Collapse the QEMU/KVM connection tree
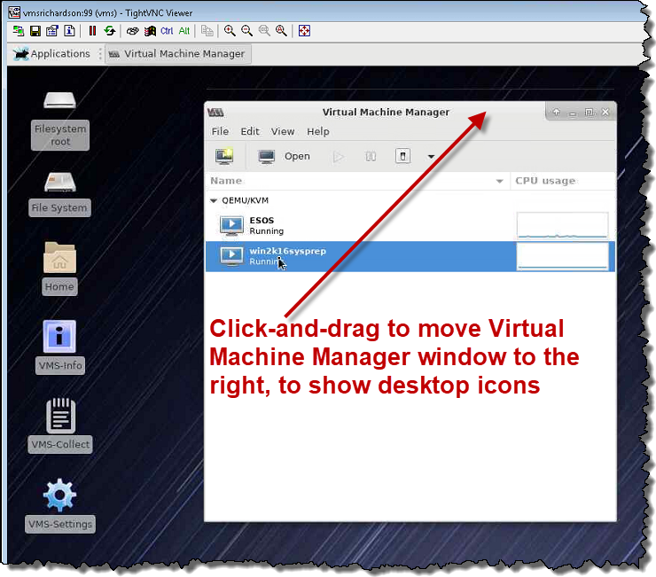 214,201
